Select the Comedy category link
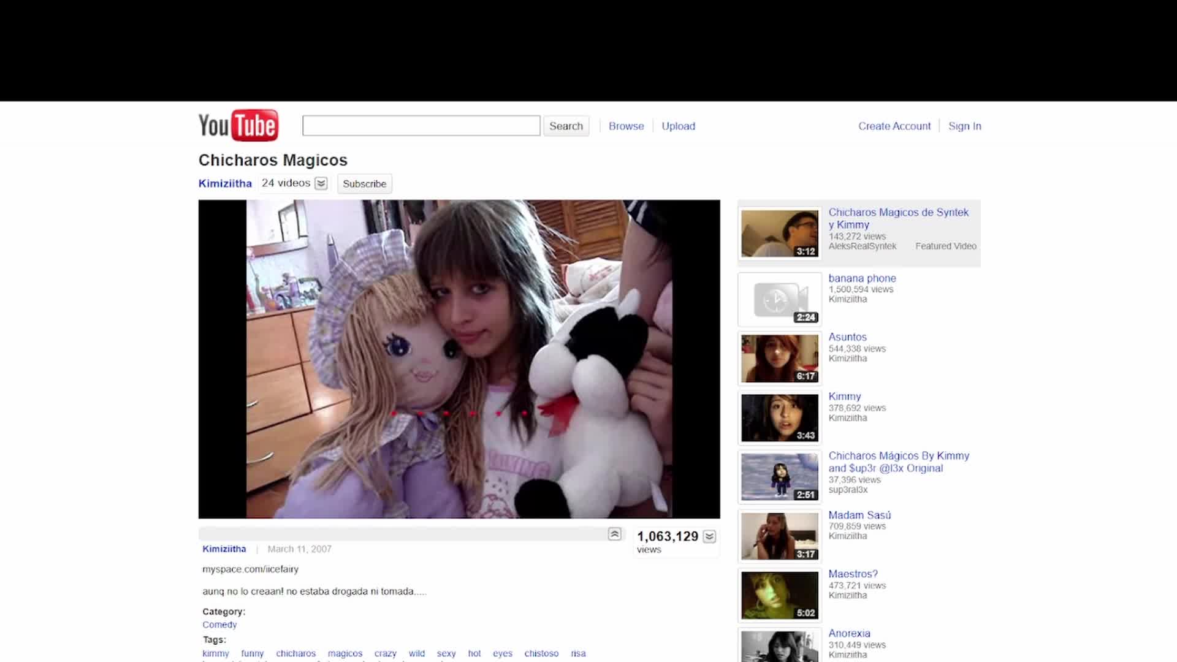Image resolution: width=1177 pixels, height=662 pixels. [x=219, y=625]
